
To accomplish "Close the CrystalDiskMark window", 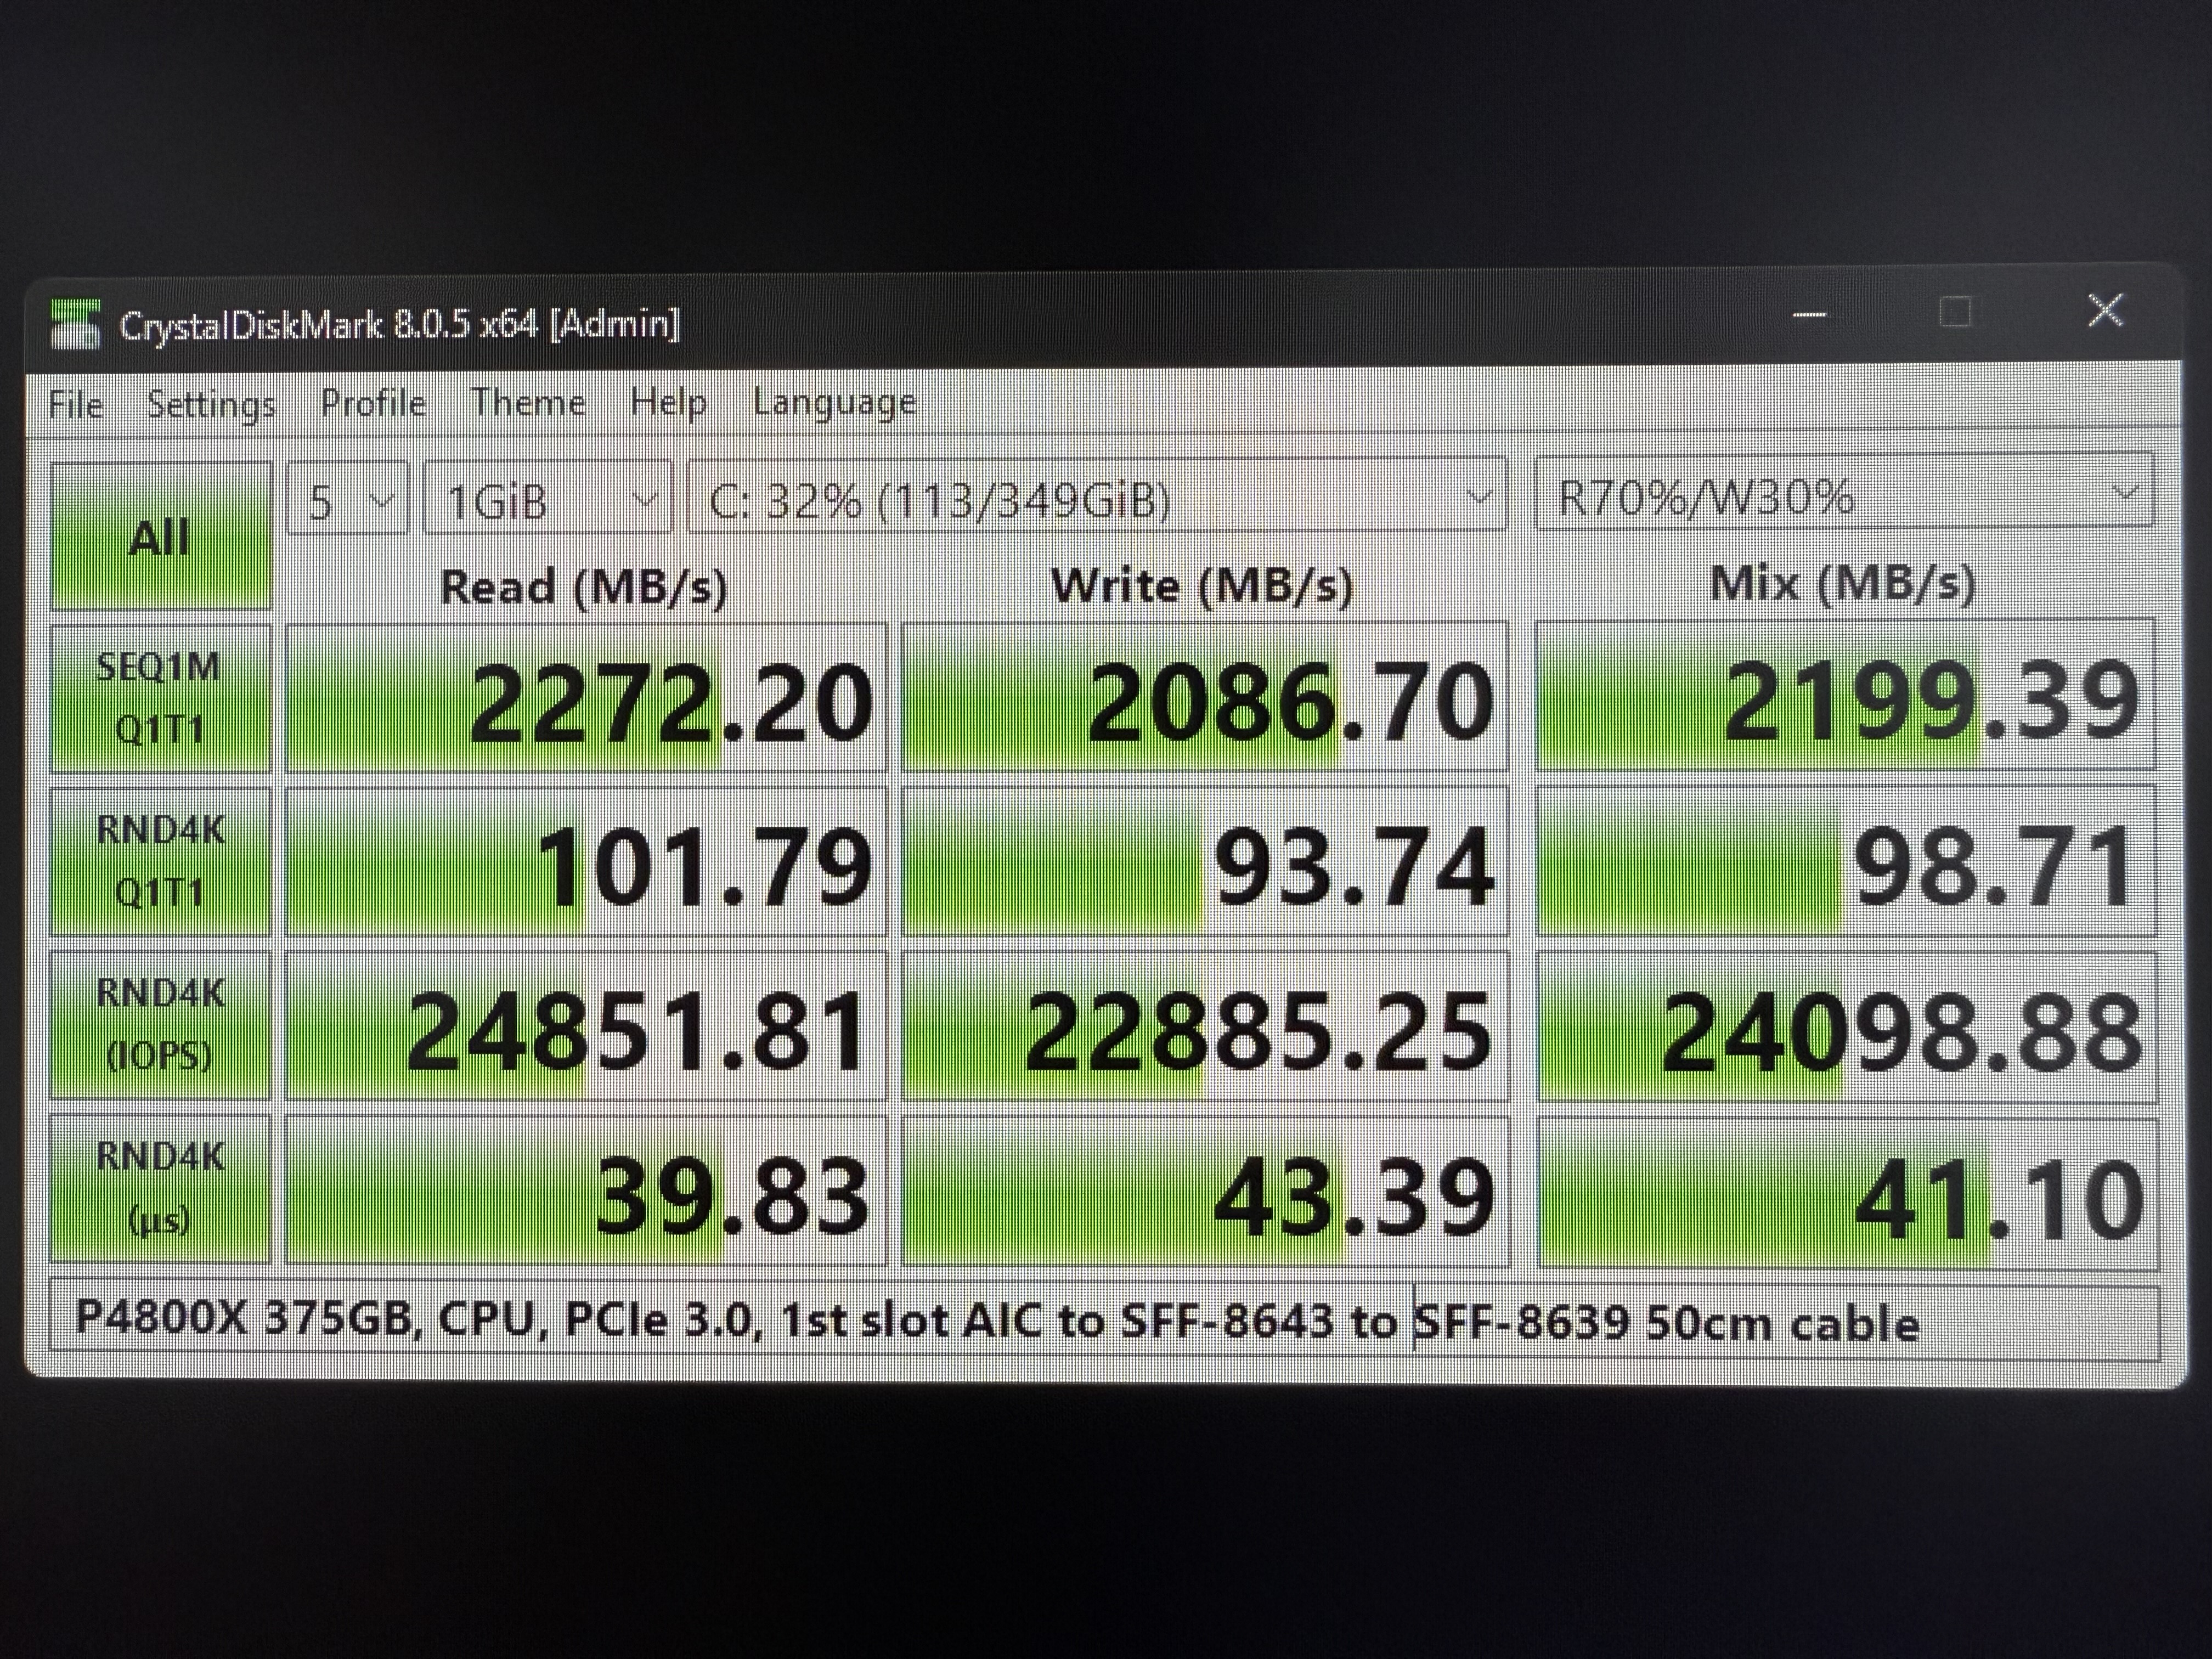I will (2105, 311).
